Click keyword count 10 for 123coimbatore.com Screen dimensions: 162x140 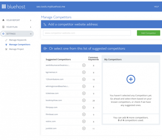pyautogui.click(x=93, y=79)
